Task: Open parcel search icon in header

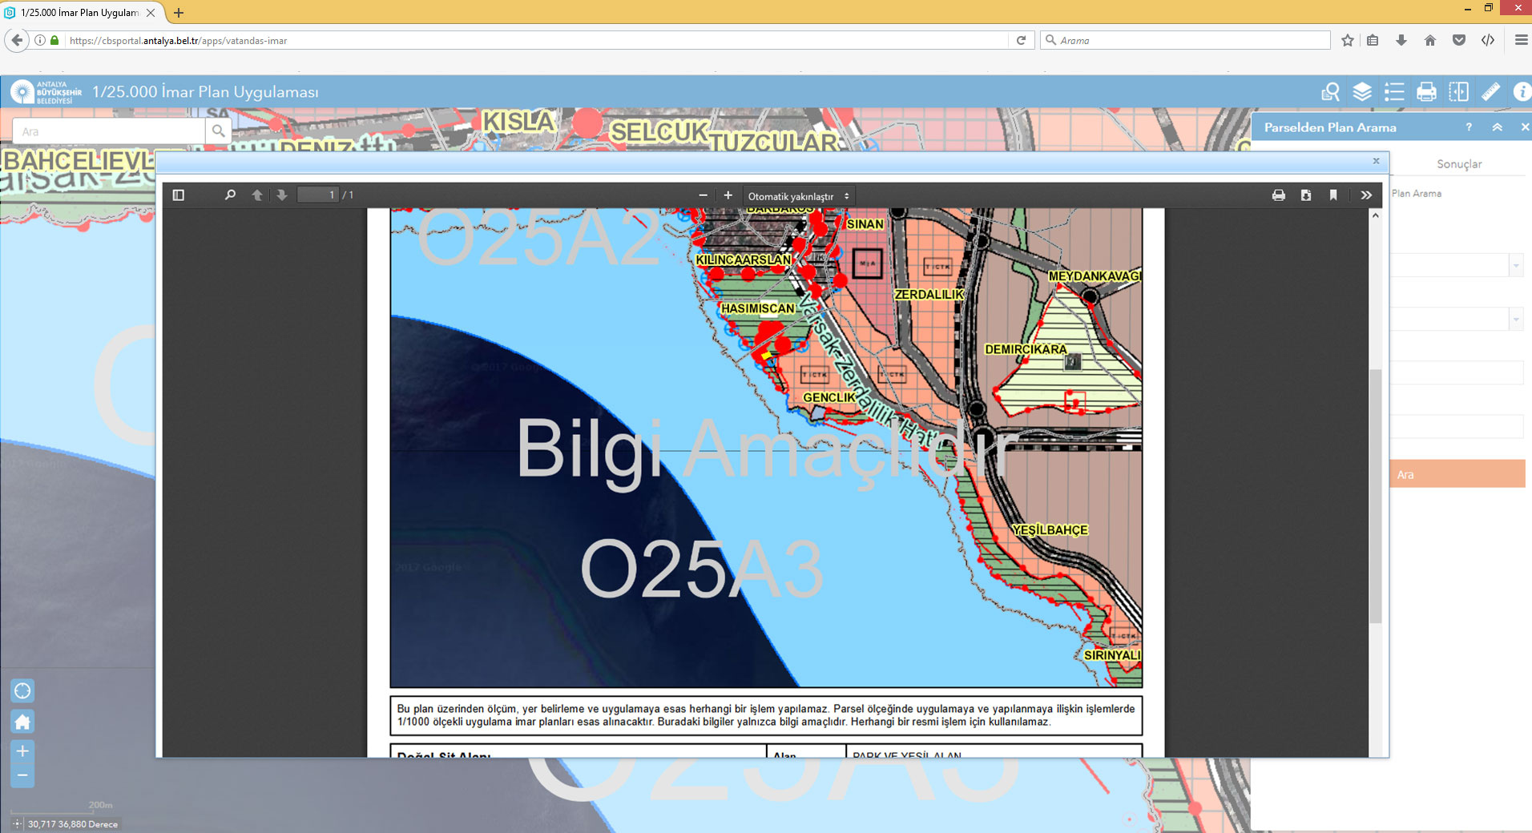Action: (x=1330, y=92)
